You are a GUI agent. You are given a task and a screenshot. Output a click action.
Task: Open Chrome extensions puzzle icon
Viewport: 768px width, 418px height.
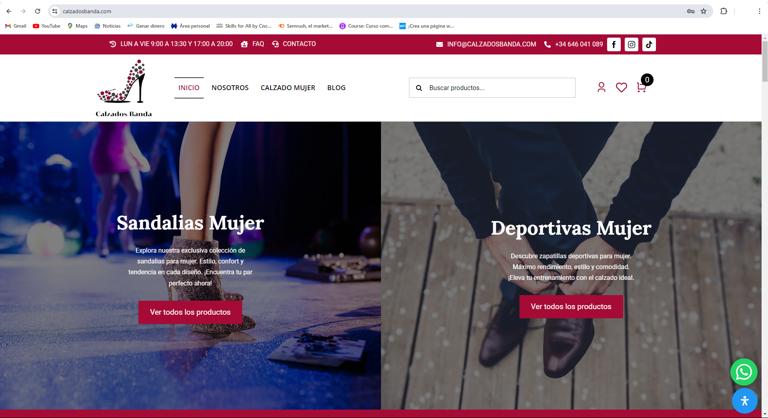pyautogui.click(x=724, y=11)
